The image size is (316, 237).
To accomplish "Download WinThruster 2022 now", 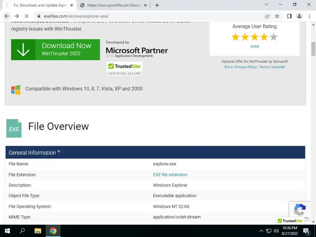I will [56, 50].
